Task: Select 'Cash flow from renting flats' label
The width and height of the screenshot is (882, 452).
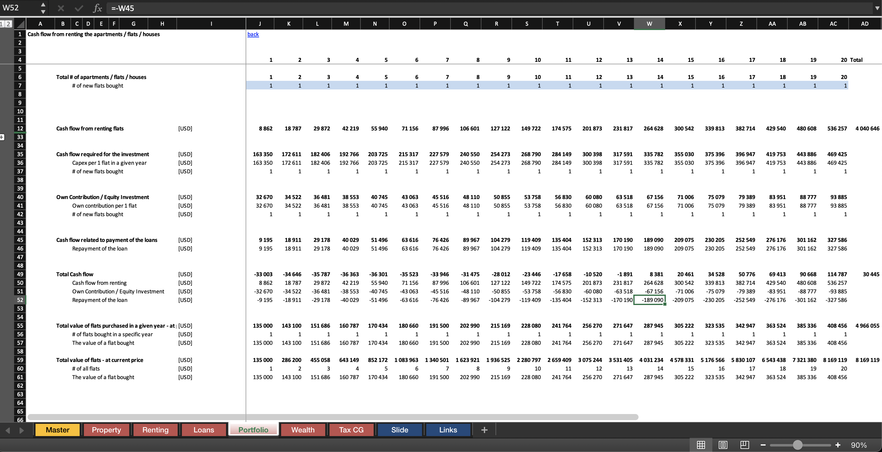Action: (90, 128)
